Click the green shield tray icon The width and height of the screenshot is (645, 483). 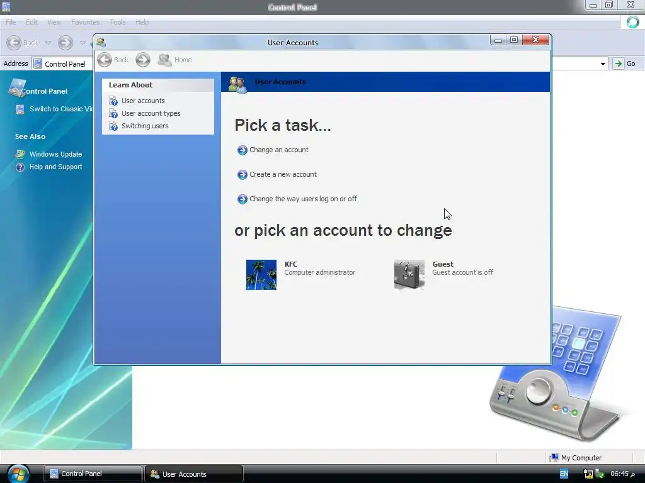point(600,474)
